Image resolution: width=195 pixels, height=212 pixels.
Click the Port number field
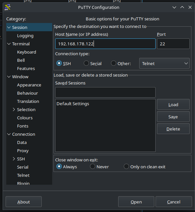(x=173, y=44)
